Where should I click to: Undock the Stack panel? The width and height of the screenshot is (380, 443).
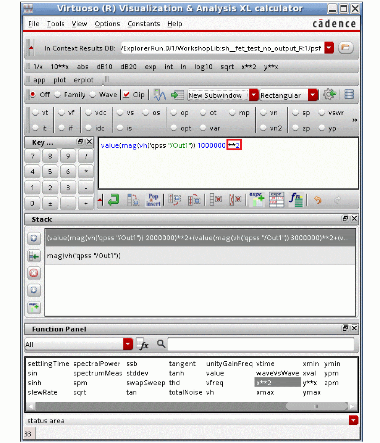(x=345, y=219)
